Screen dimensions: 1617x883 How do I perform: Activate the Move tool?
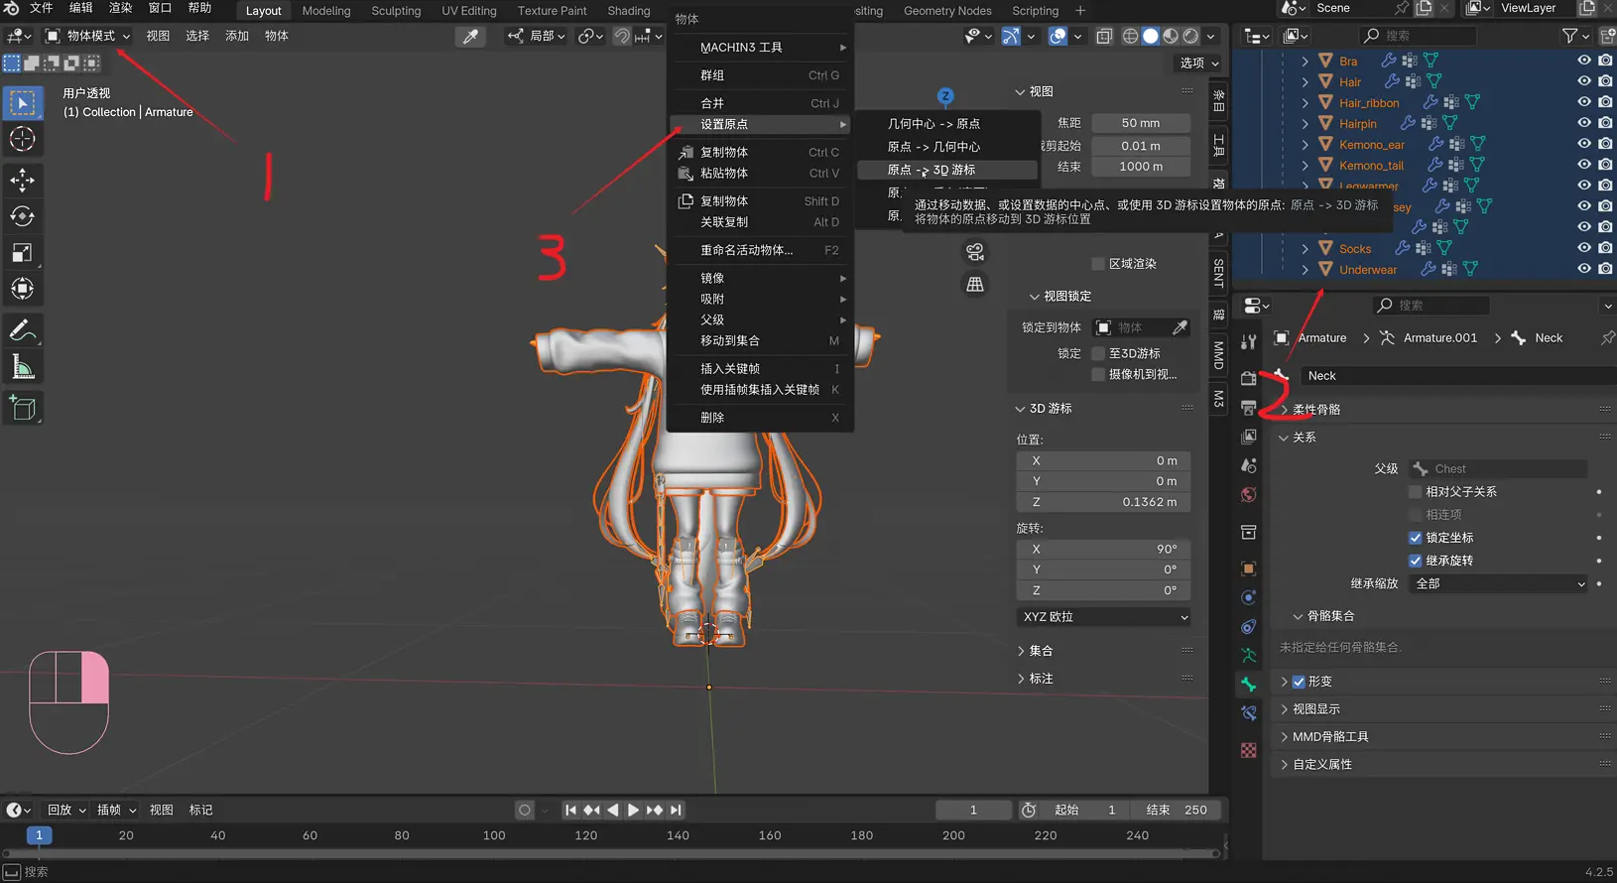click(22, 180)
